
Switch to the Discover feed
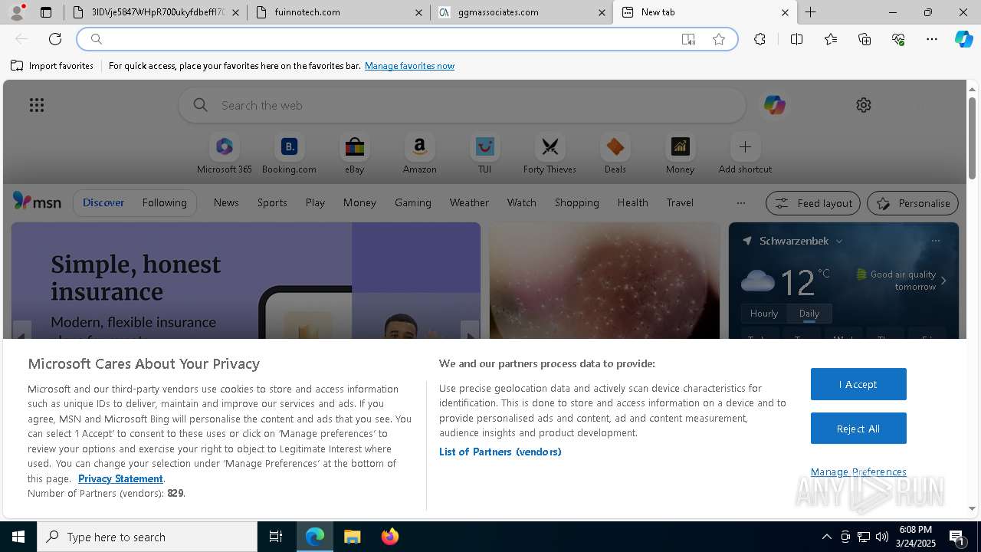click(103, 202)
